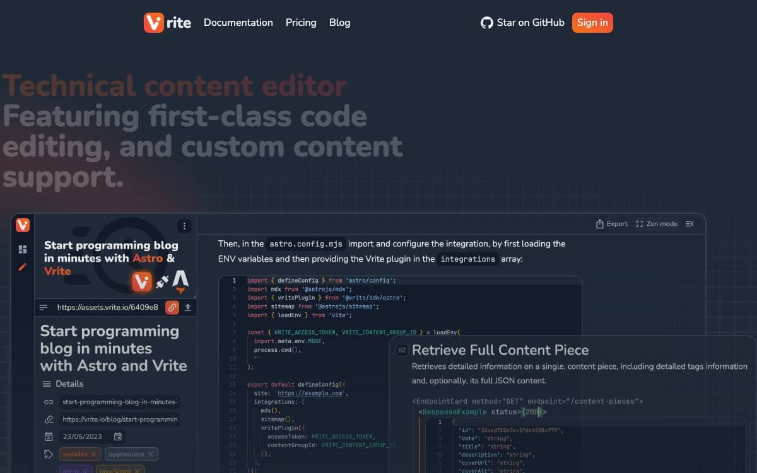Click the cover URL field assets.vrite.io
The image size is (757, 473).
click(x=108, y=307)
